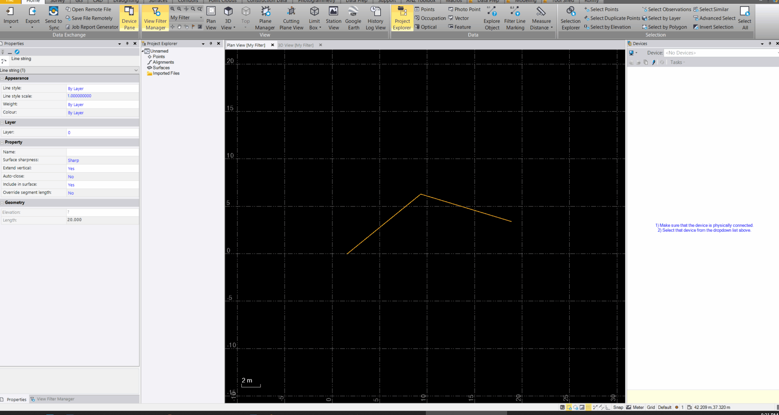Open the Plane Manager tool
Screen dimensions: 779x415
pos(265,17)
